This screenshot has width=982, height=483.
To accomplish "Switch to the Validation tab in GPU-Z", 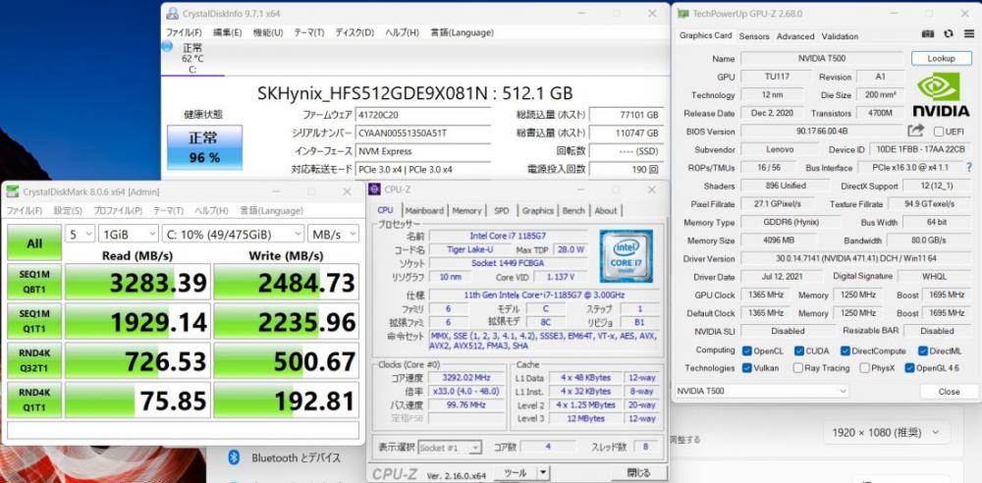I will coord(840,36).
